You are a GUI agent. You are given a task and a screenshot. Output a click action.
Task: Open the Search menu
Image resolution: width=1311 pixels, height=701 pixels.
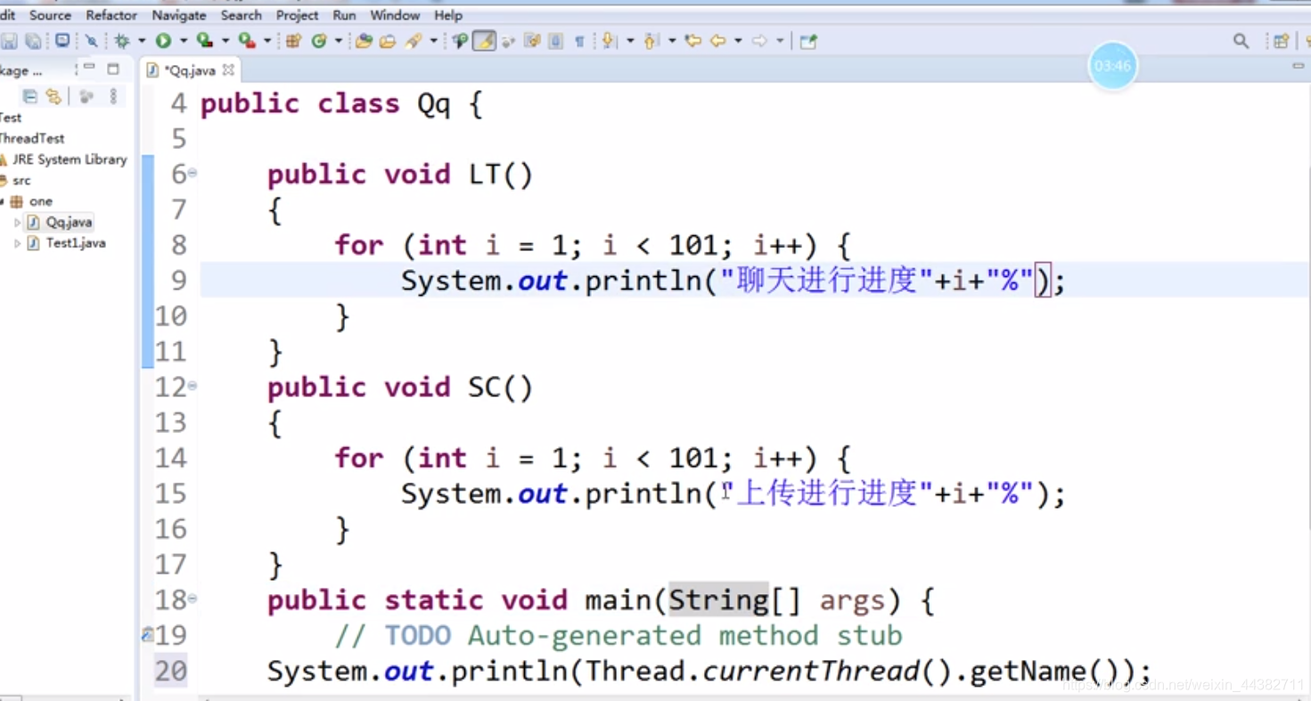tap(242, 15)
